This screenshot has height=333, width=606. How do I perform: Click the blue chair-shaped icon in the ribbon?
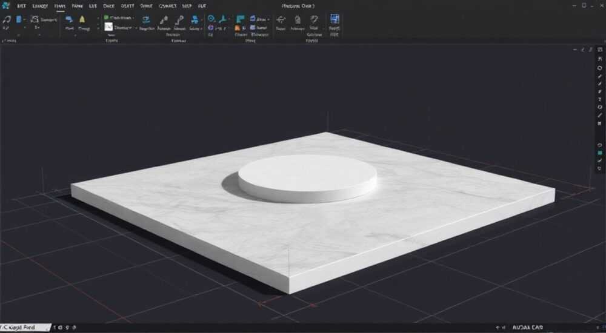coord(195,20)
